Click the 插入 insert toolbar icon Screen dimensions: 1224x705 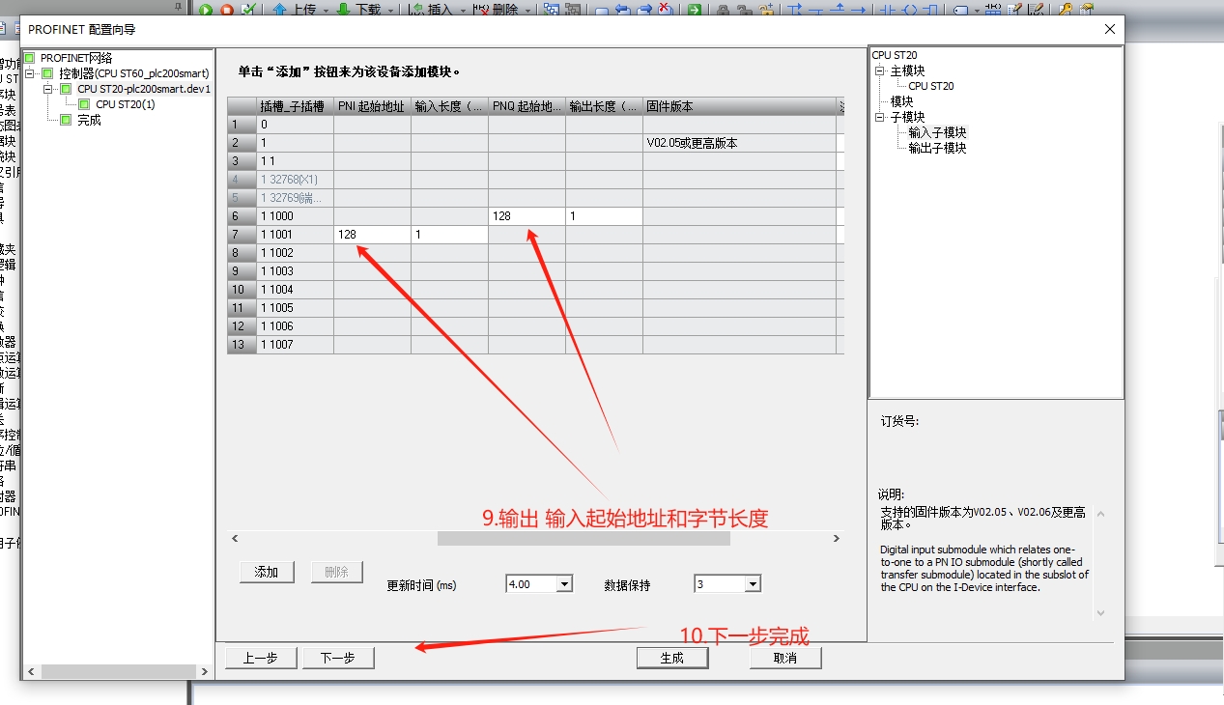416,10
